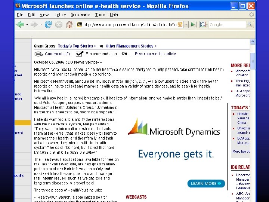The width and height of the screenshot is (269, 202).
Task: Click the Google search input field
Action: coord(227,25)
